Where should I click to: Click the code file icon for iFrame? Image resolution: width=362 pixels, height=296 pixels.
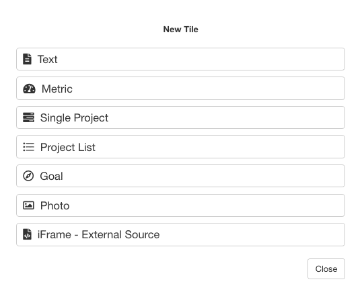27,234
